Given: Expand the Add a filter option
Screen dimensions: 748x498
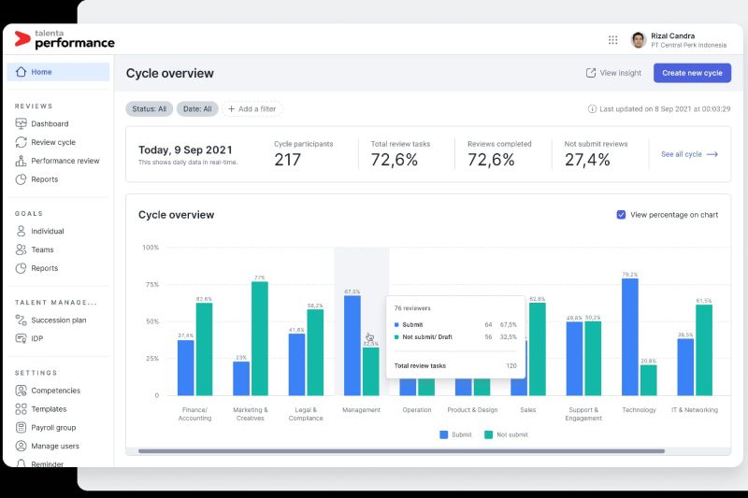Looking at the screenshot, I should click(x=252, y=109).
